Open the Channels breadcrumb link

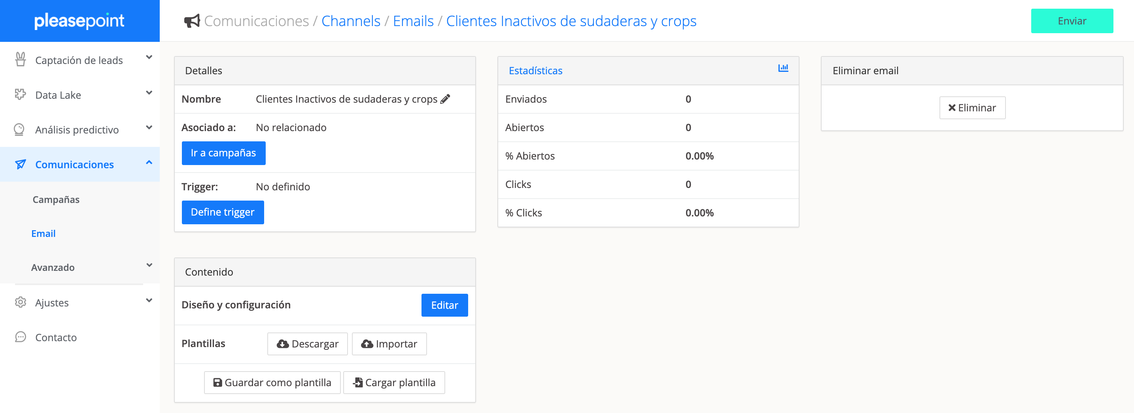[350, 21]
